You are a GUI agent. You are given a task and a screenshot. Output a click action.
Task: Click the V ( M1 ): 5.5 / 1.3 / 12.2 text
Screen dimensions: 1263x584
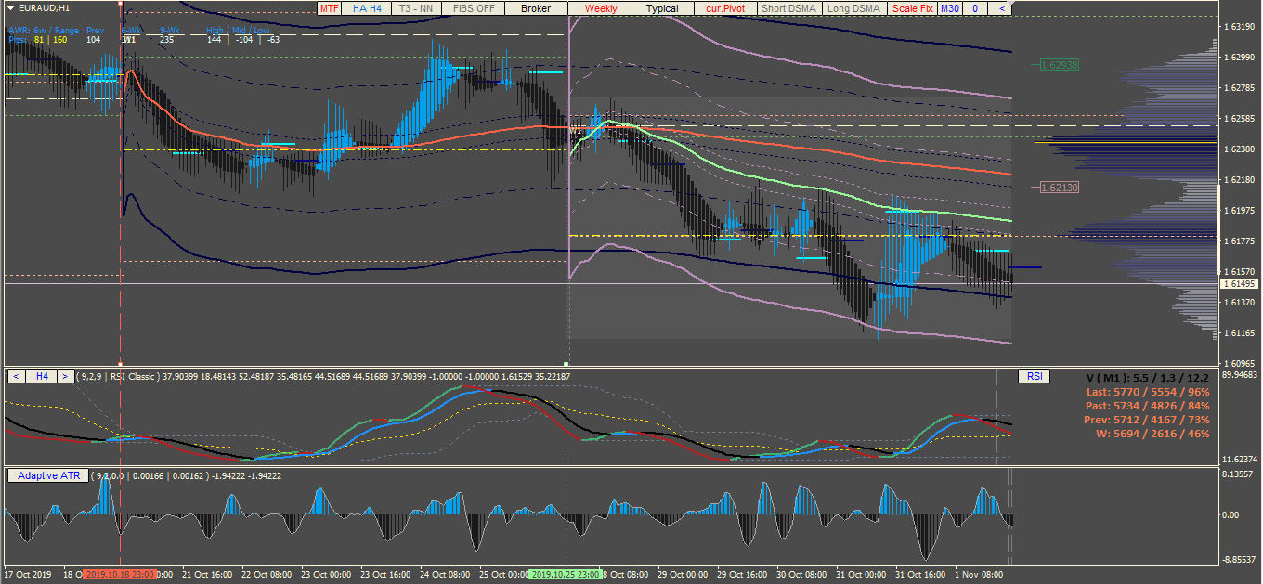point(1148,377)
